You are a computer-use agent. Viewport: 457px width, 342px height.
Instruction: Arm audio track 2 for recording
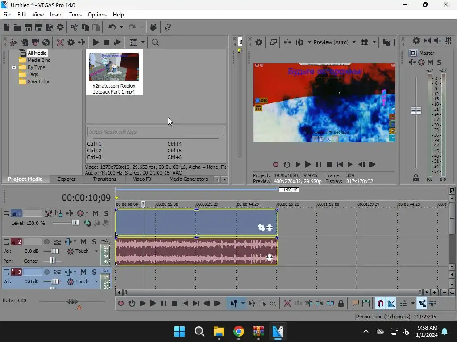[46, 242]
